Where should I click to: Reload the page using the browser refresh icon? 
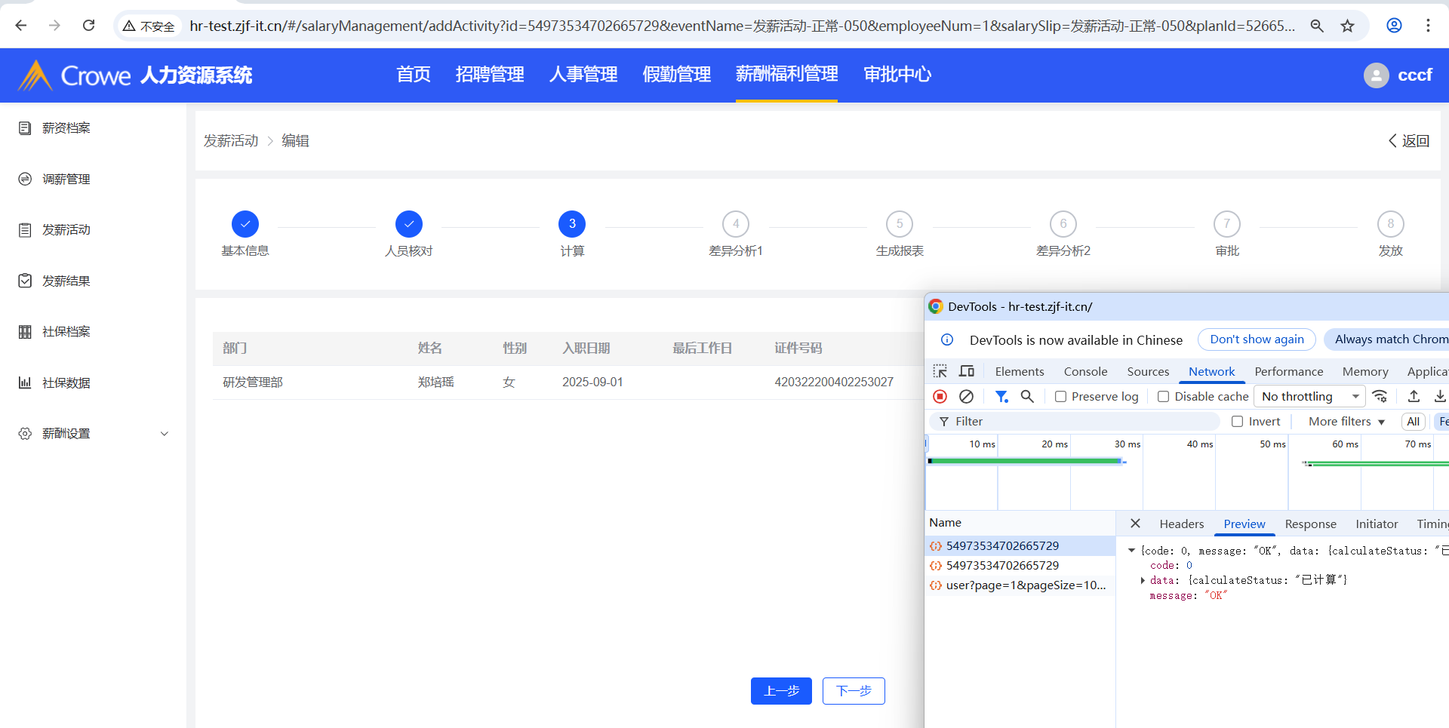89,26
